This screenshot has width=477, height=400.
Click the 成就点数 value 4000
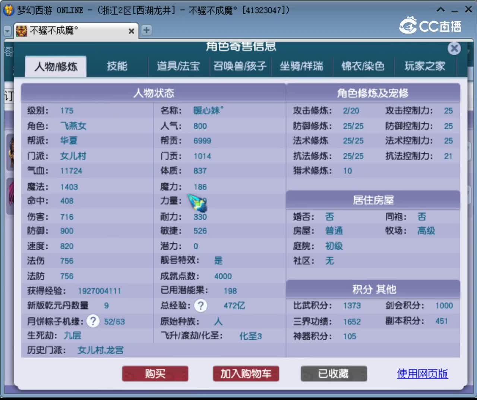click(x=223, y=276)
